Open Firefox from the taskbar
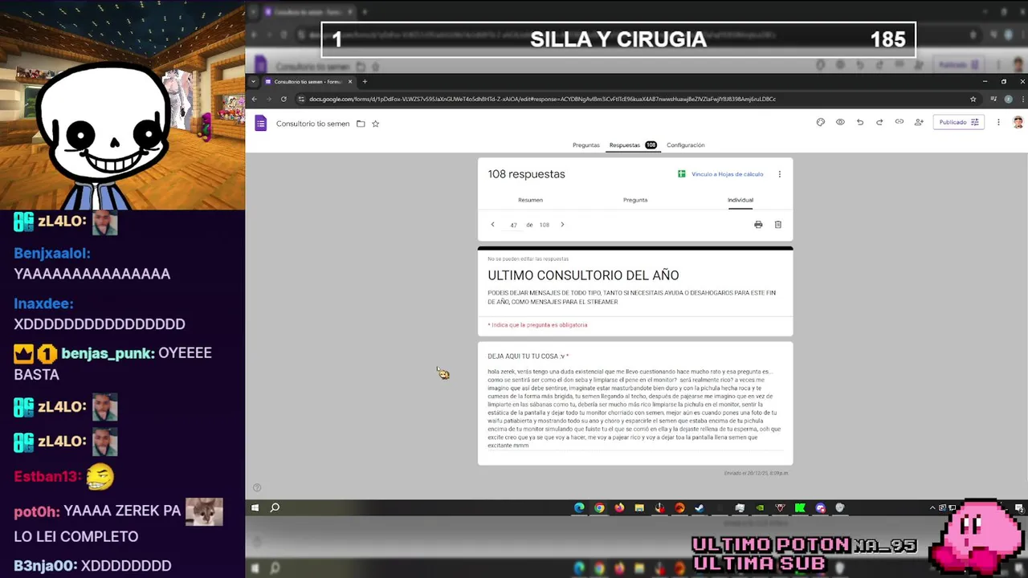1028x578 pixels. tap(619, 507)
